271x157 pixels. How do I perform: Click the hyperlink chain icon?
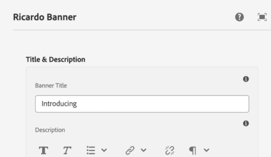point(130,150)
